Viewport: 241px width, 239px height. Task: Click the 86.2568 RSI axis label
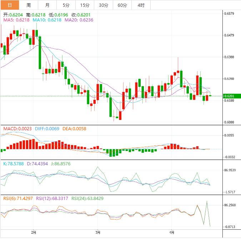230,205
